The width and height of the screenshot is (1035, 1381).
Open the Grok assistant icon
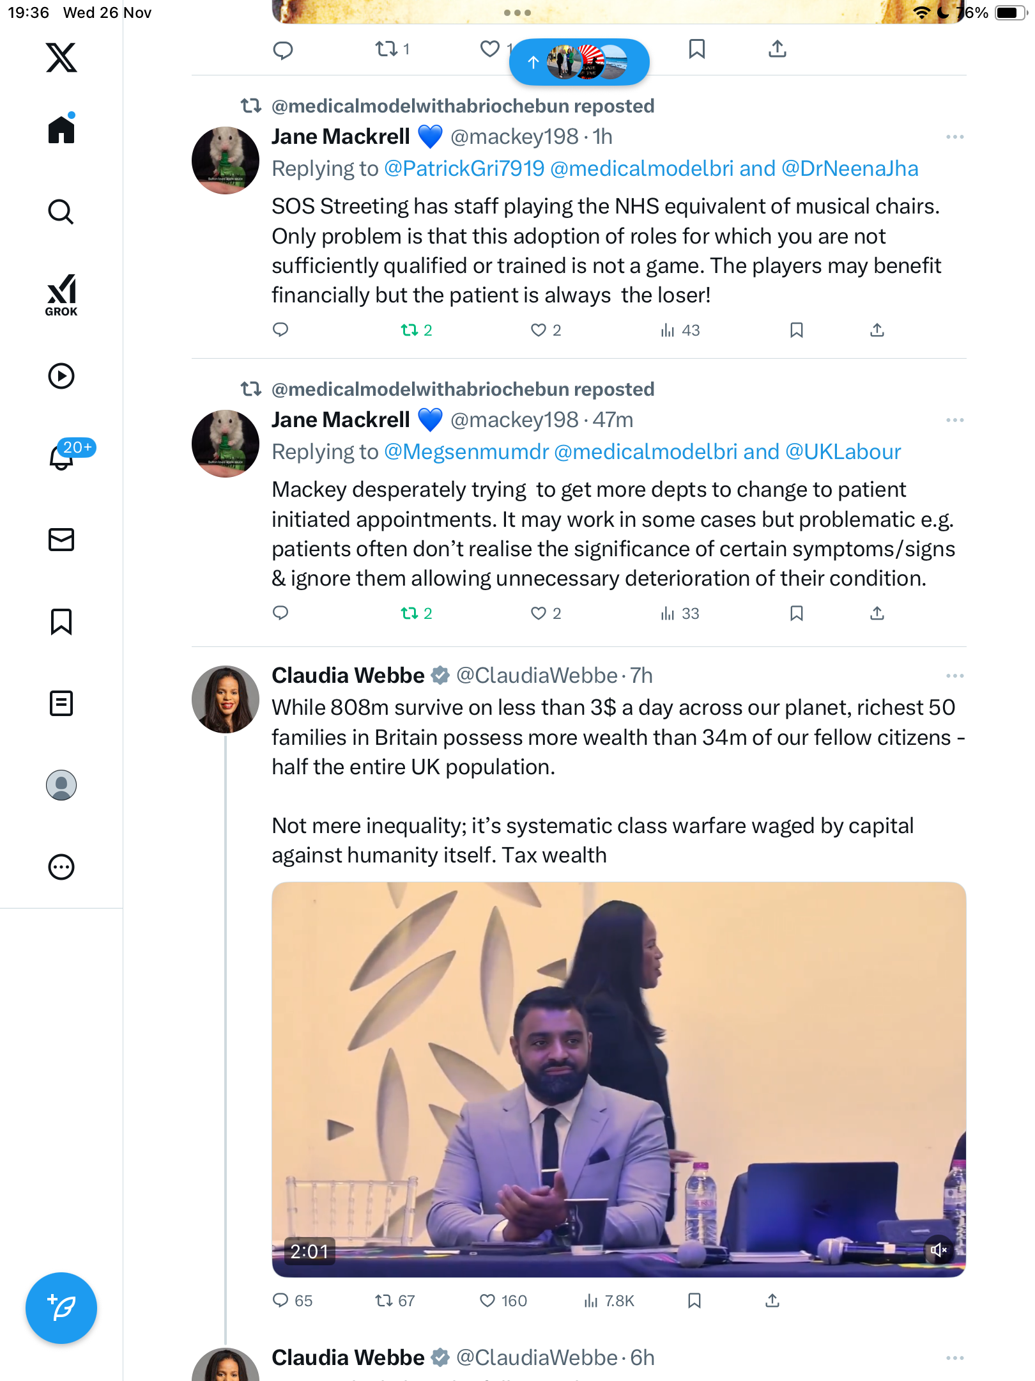pos(61,295)
